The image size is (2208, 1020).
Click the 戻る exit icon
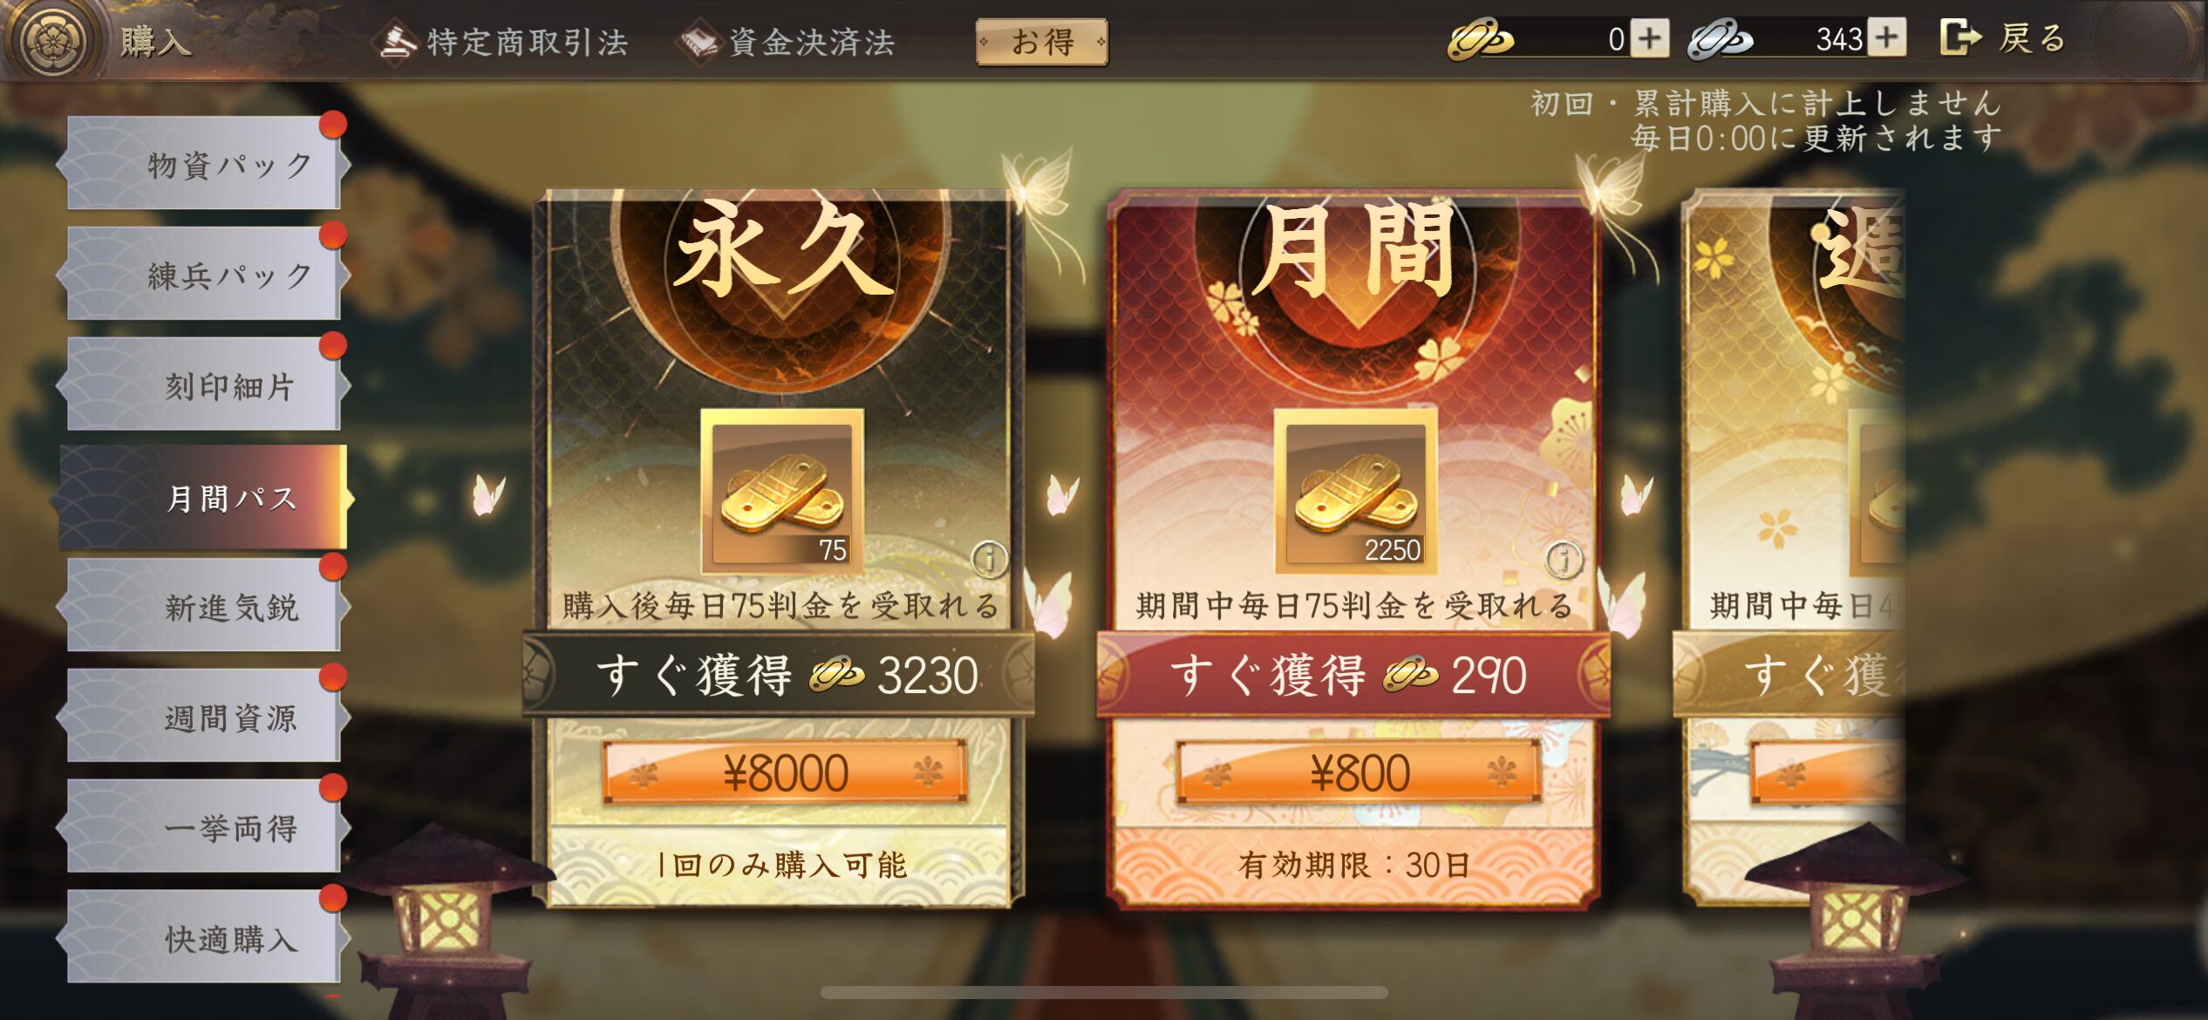coord(1959,37)
